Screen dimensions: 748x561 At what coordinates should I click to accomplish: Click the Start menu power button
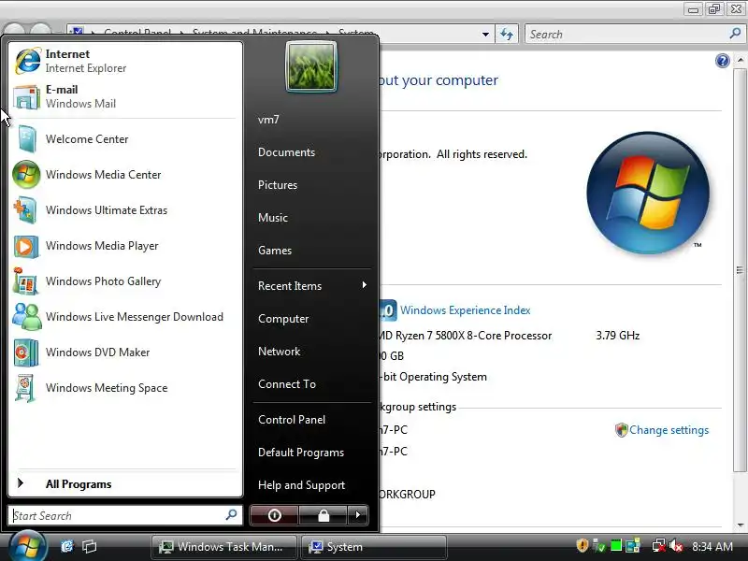coord(274,515)
